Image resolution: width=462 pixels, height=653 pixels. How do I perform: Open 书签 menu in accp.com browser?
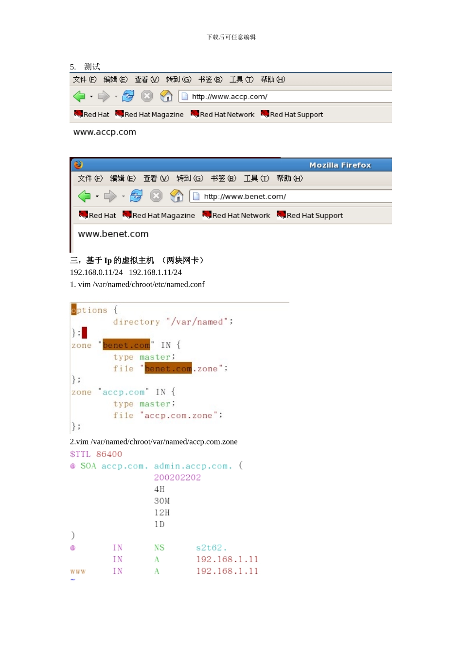click(x=210, y=80)
